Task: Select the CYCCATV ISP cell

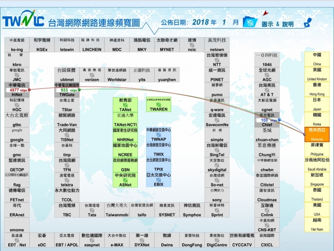Action: [242, 240]
